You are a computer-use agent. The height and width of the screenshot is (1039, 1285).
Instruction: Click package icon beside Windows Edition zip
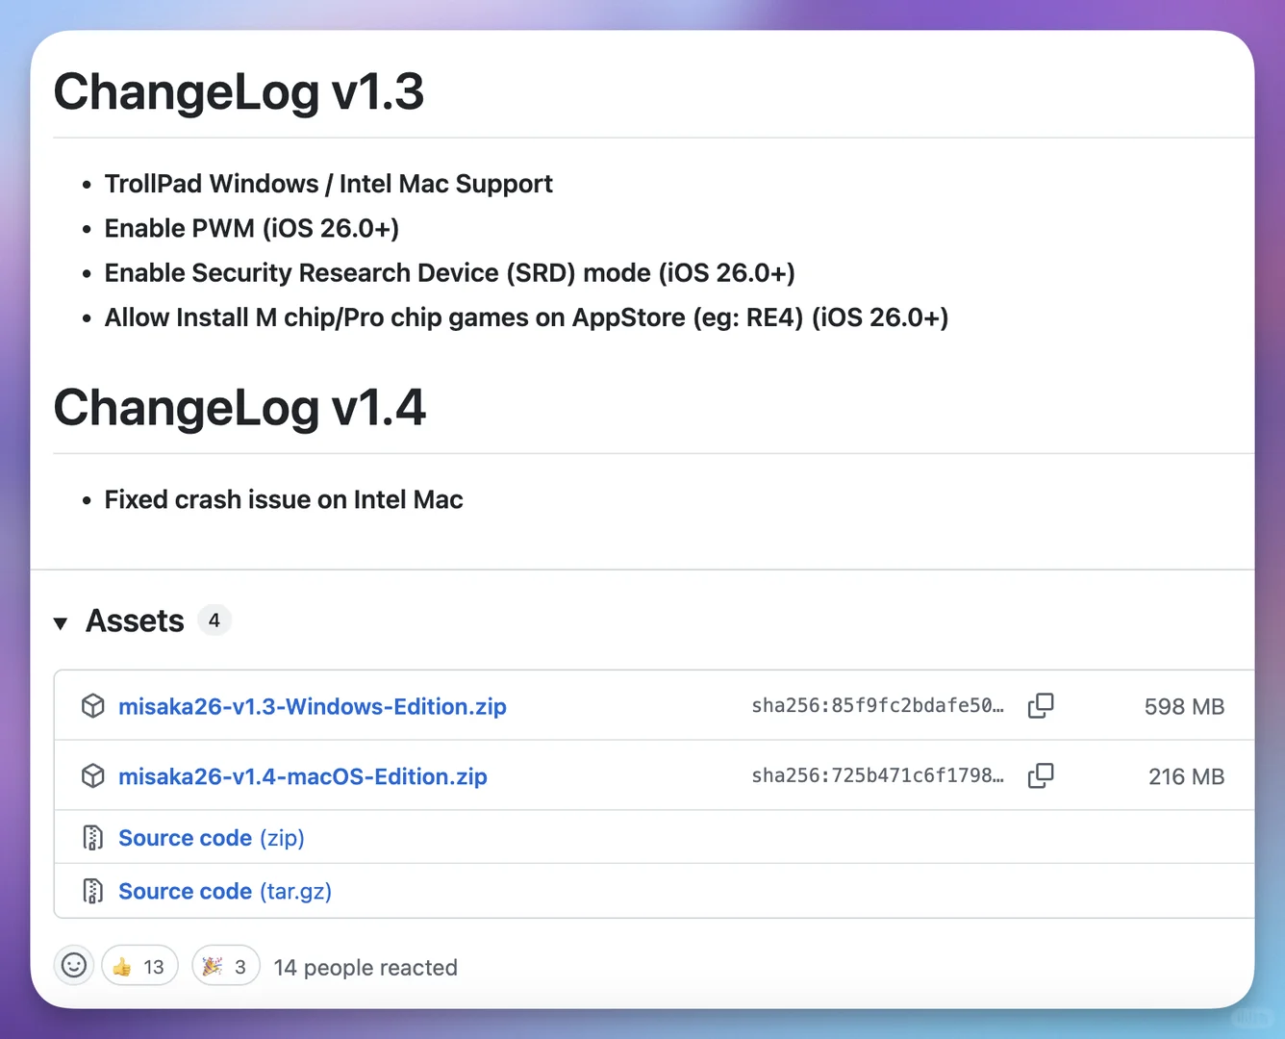point(93,706)
